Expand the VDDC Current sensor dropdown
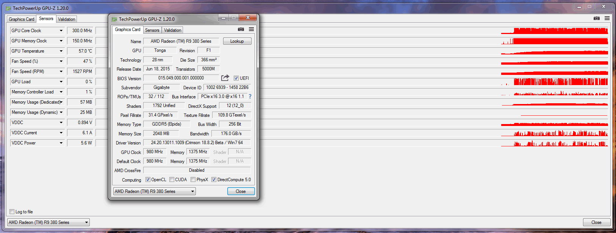This screenshot has width=616, height=233. [x=61, y=133]
